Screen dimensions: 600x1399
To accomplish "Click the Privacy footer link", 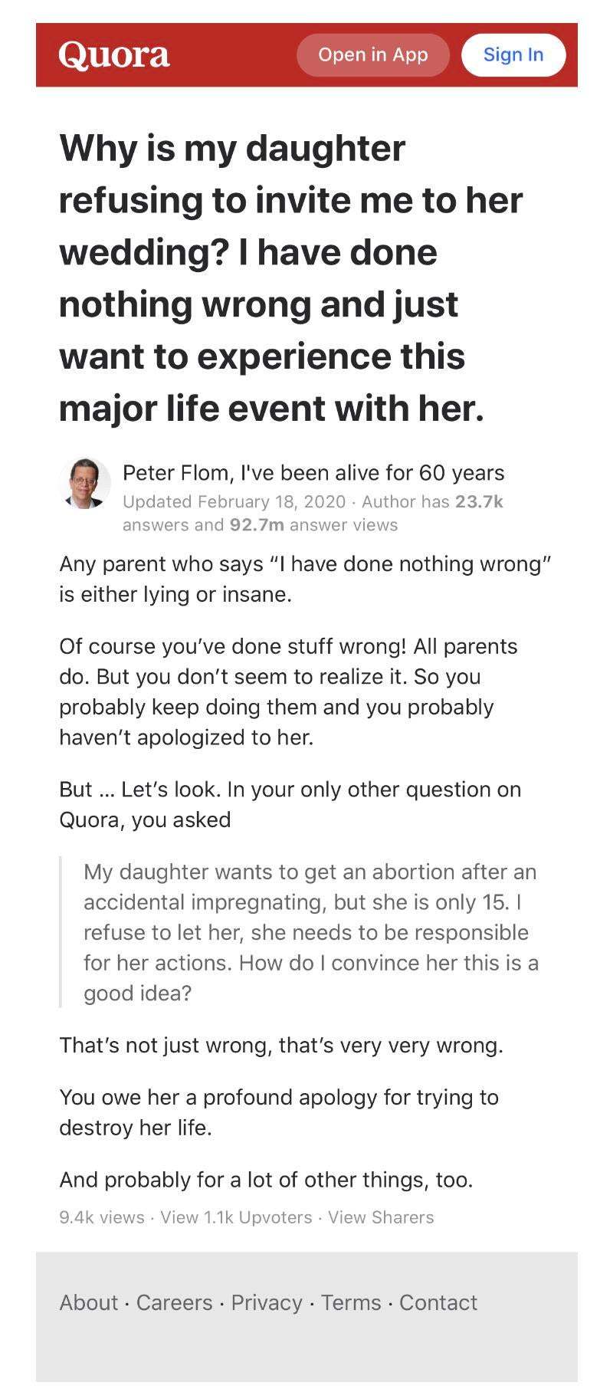I will coord(267,1302).
